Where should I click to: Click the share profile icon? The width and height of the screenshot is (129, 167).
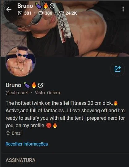pos(118,69)
